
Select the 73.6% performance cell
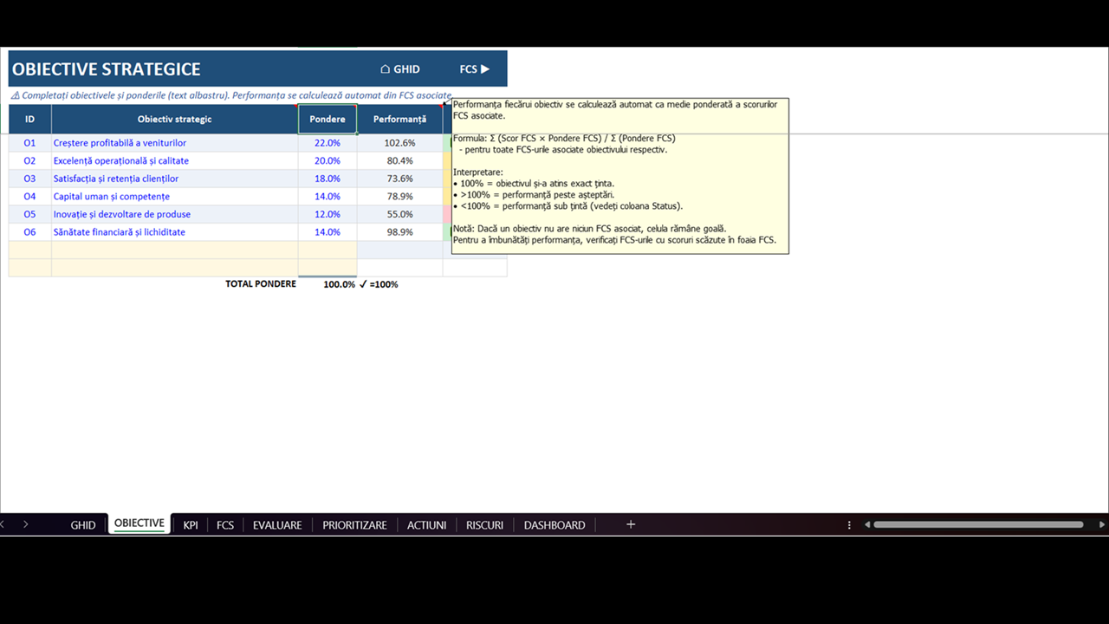(400, 179)
